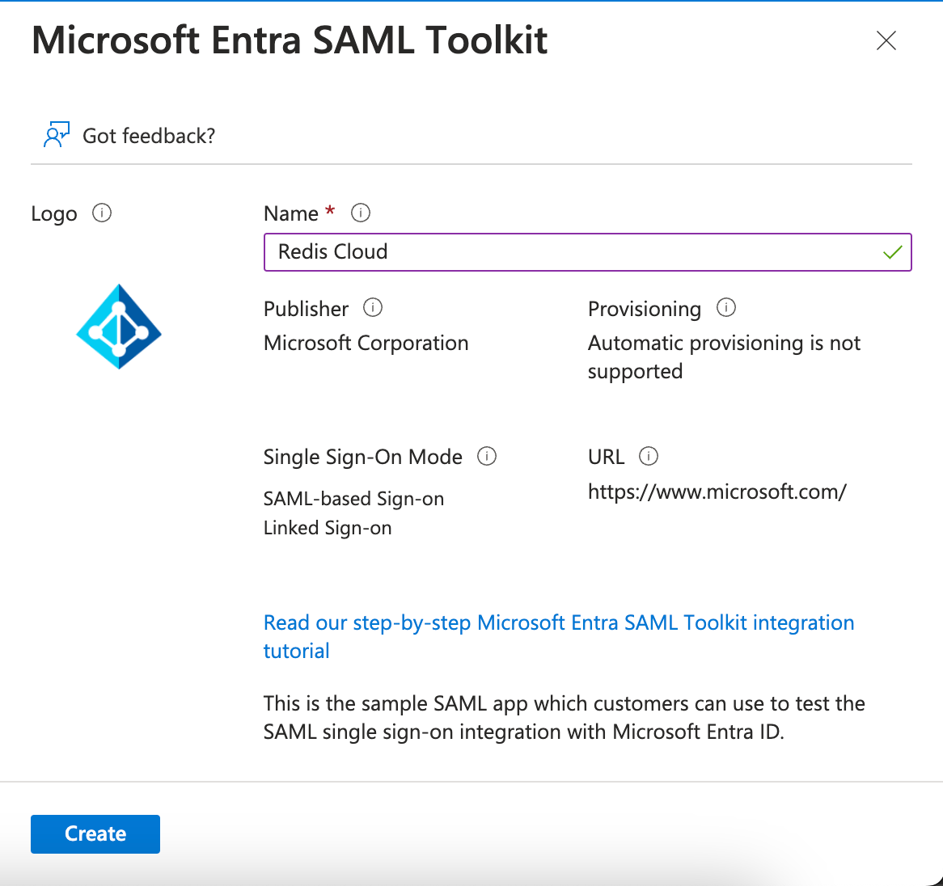
Task: Click the Microsoft Entra SAML Toolkit heading
Action: tap(290, 40)
